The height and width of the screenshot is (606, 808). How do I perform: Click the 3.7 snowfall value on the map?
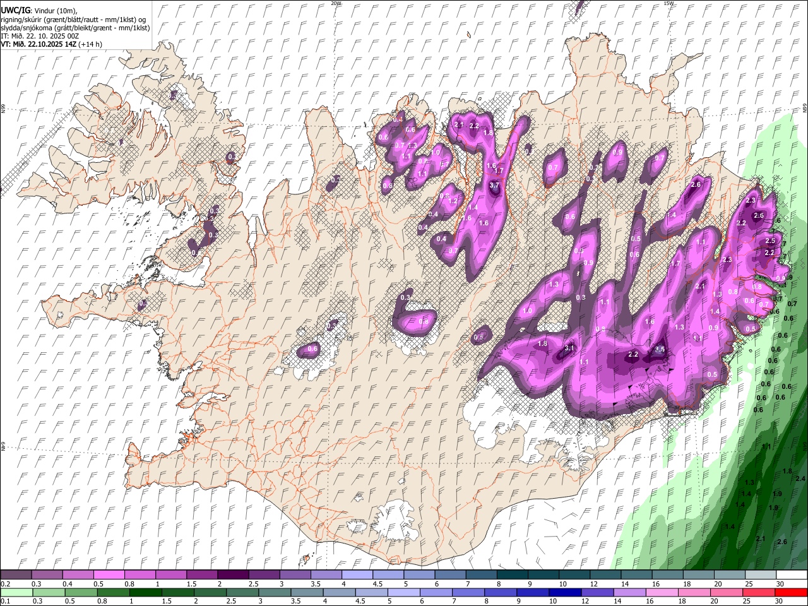pyautogui.click(x=494, y=185)
